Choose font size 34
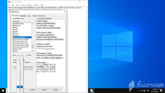The image size is (165, 93). pyautogui.click(x=20, y=89)
